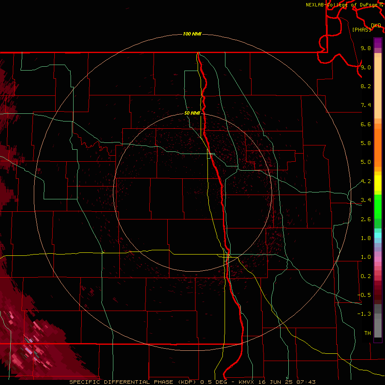Click the DKD product label
The image size is (385, 385).
pos(376,26)
